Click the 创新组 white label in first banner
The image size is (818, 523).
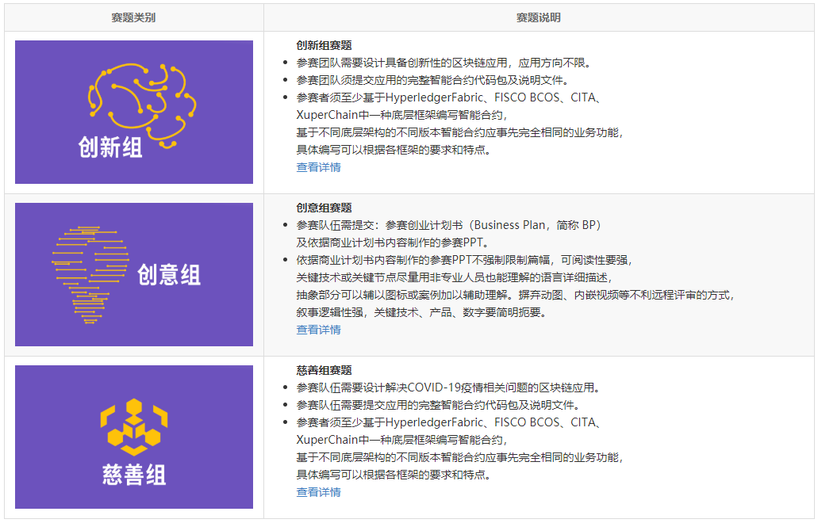110,147
